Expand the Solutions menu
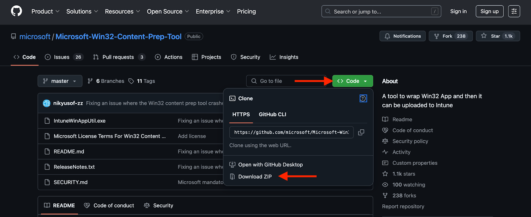The image size is (531, 217). pyautogui.click(x=82, y=11)
